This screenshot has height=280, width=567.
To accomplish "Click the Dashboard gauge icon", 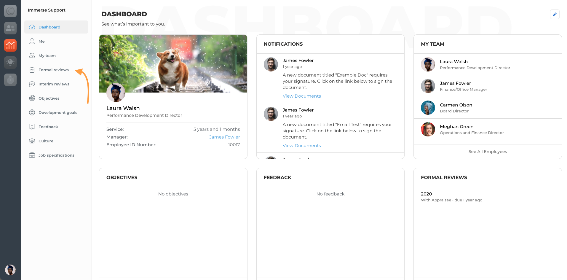I will point(32,27).
